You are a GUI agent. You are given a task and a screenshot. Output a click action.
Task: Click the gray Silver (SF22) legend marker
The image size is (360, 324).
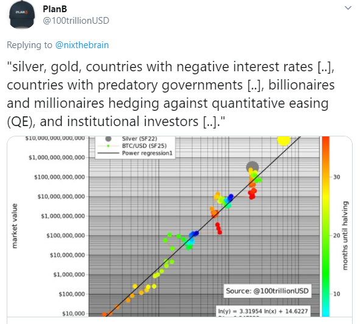(x=108, y=139)
